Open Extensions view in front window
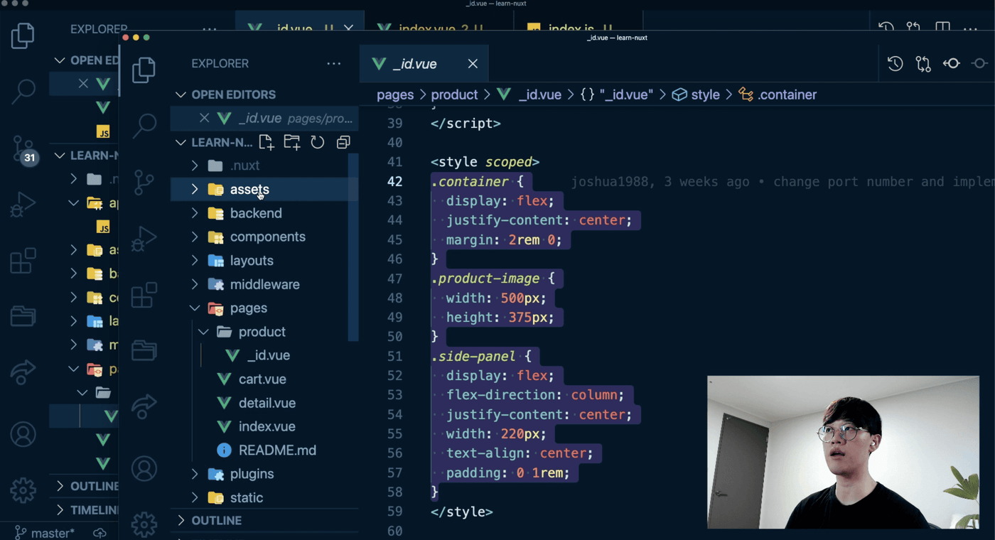Screen dimensions: 995x540 coord(144,295)
